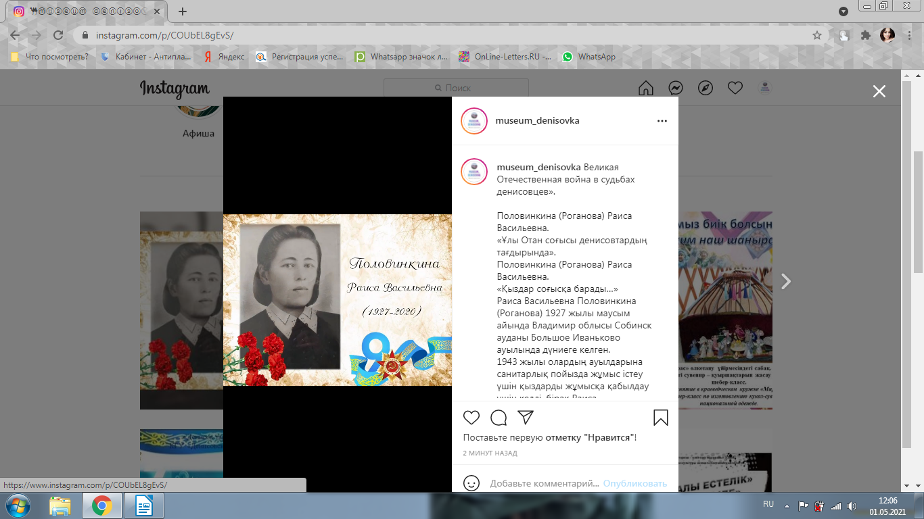
Task: Open the document editor taskbar icon
Action: coord(144,505)
